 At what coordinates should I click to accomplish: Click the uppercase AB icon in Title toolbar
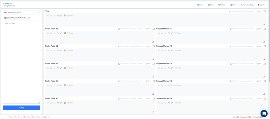[48, 16]
